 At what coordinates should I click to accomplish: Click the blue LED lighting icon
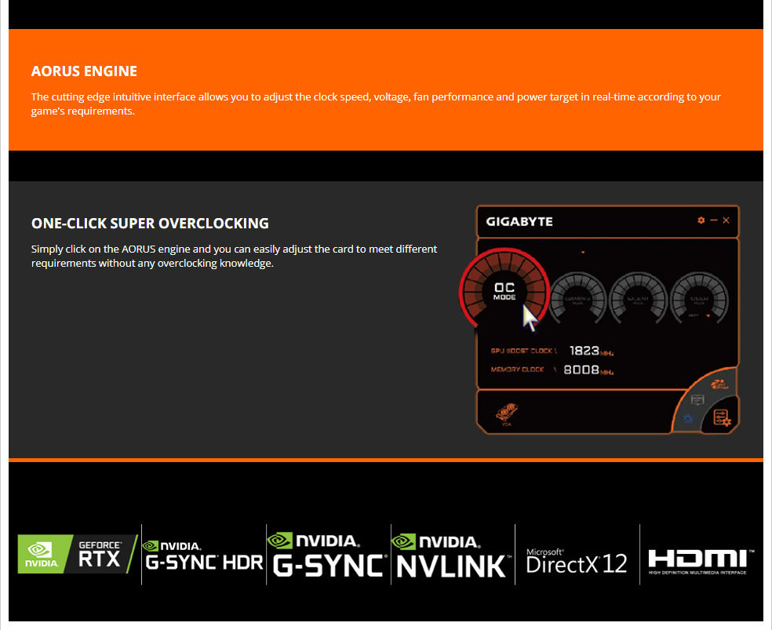(687, 419)
